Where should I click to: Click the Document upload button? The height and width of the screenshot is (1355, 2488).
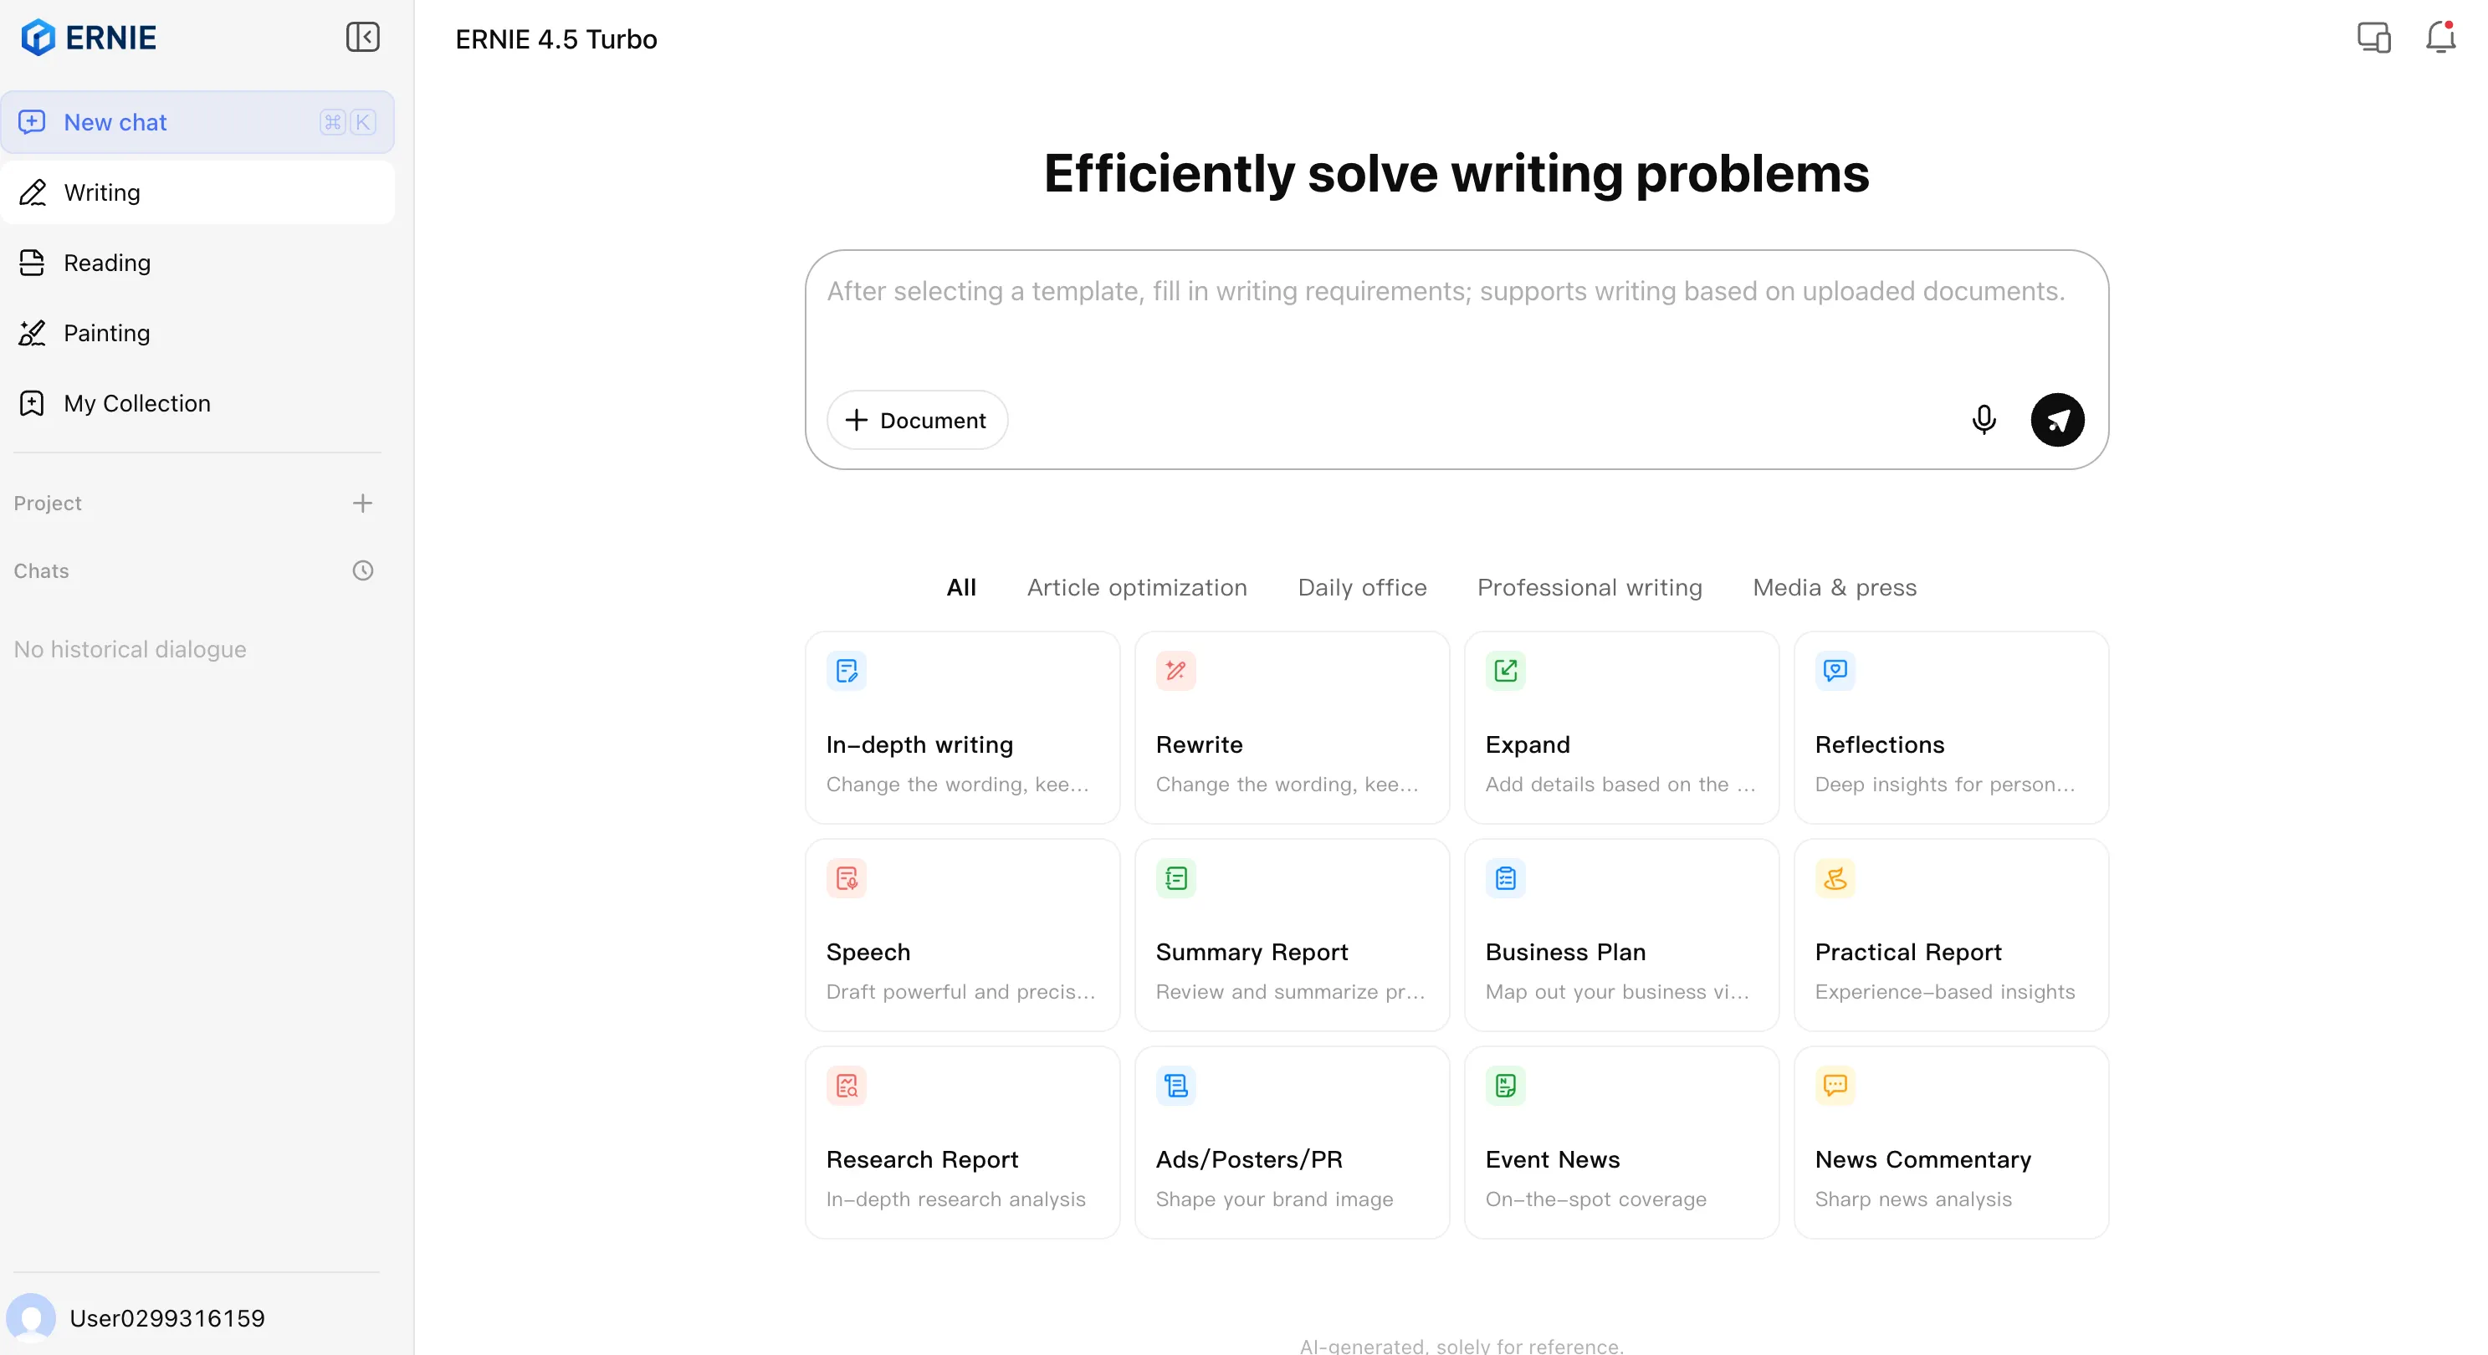[x=917, y=420]
